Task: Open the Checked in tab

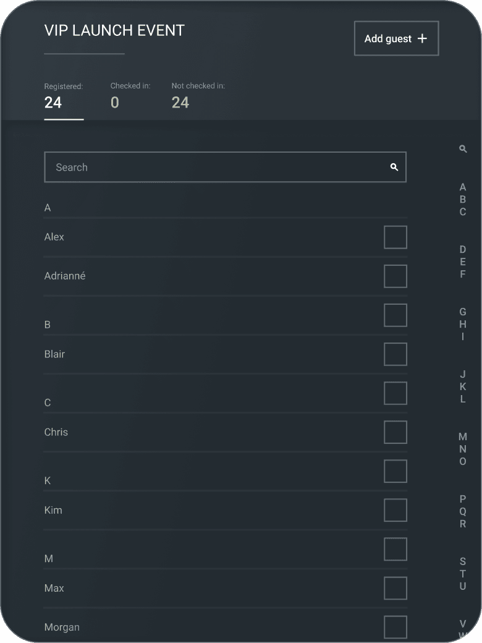Action: pyautogui.click(x=130, y=97)
